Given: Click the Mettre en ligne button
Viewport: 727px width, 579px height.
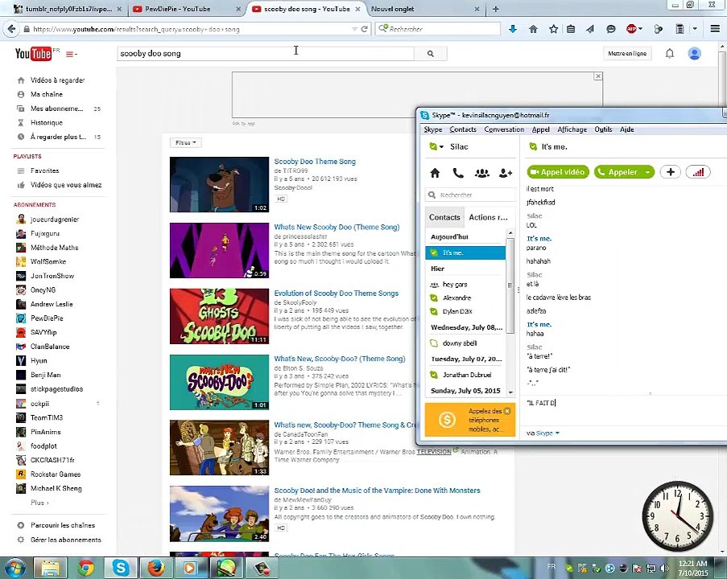Looking at the screenshot, I should [x=627, y=54].
